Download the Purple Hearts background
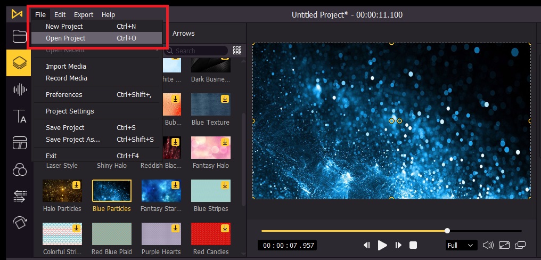The height and width of the screenshot is (260, 541). (x=175, y=229)
